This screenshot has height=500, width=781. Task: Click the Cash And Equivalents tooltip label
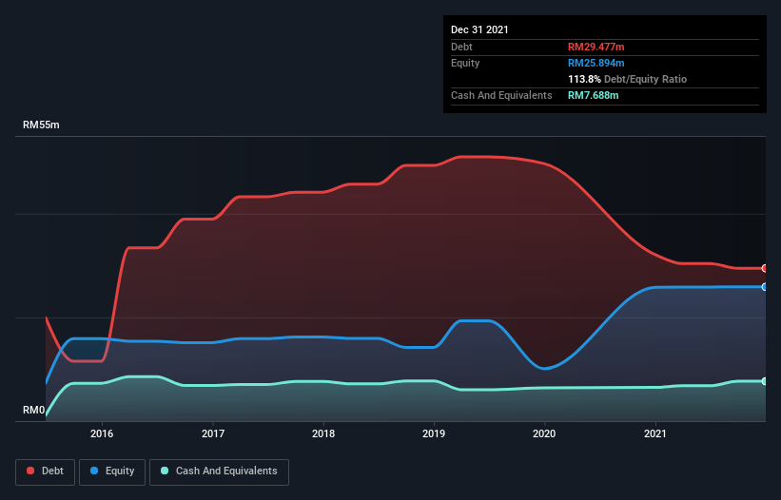pyautogui.click(x=501, y=95)
